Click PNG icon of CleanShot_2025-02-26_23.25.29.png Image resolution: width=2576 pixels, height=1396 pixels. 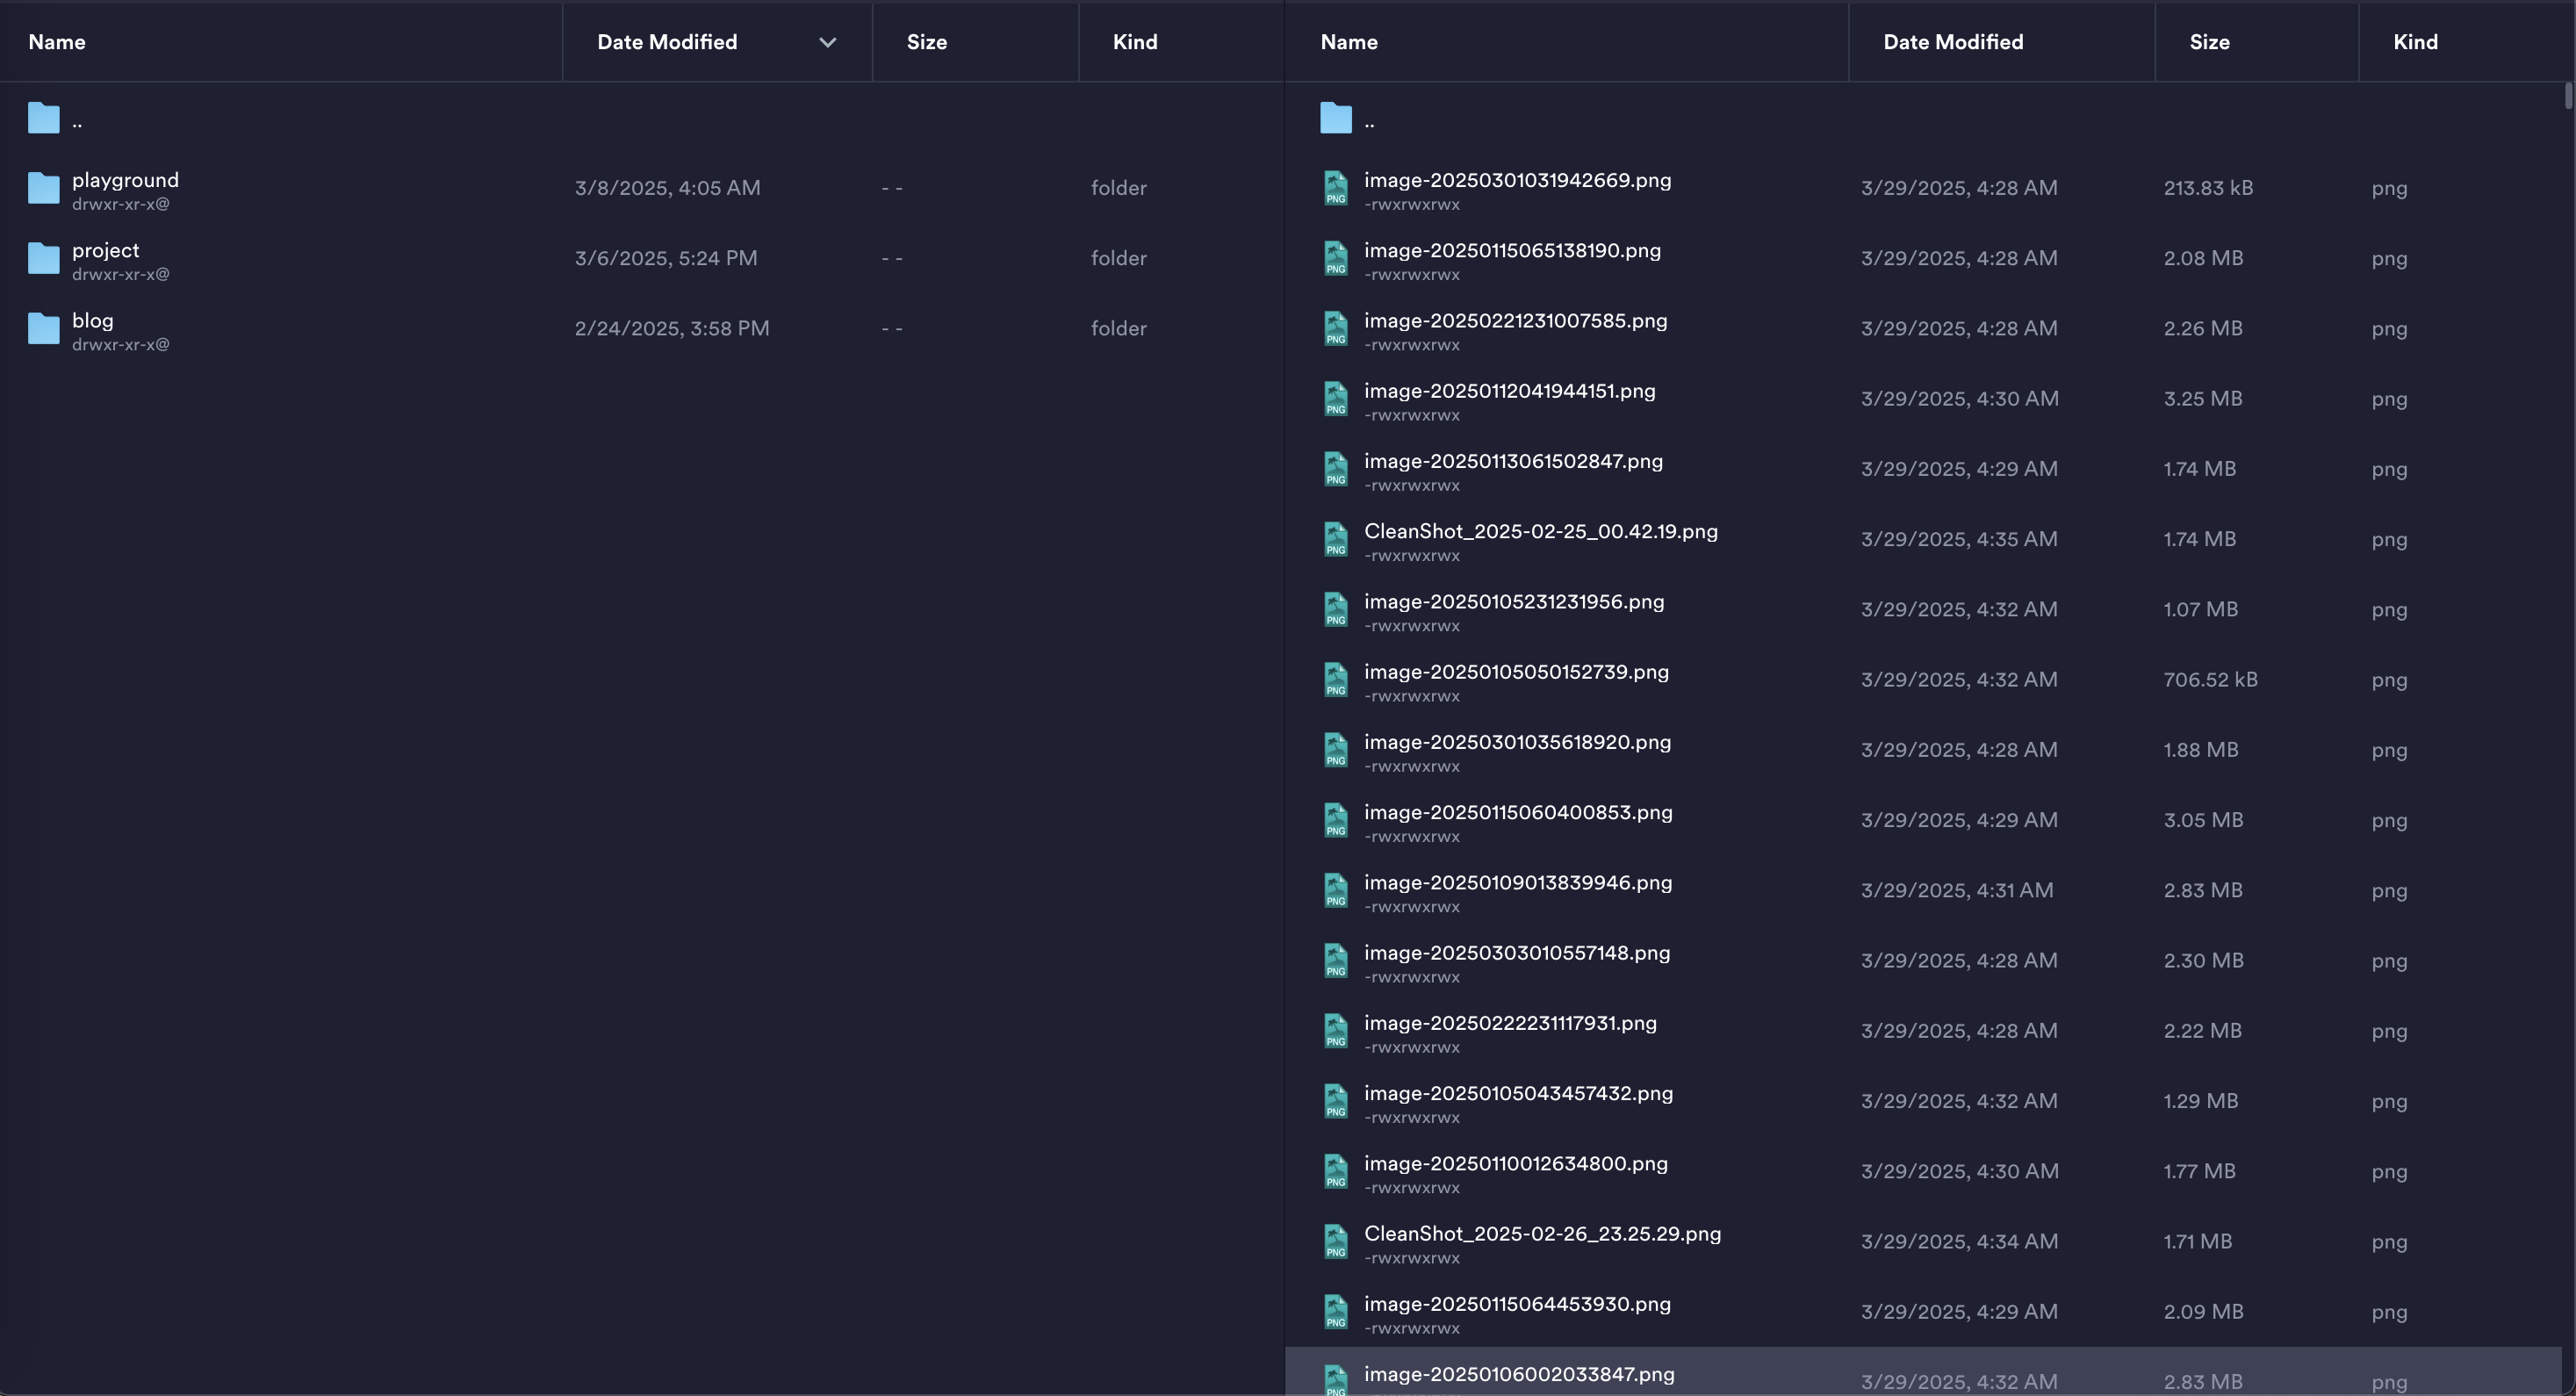coord(1336,1242)
